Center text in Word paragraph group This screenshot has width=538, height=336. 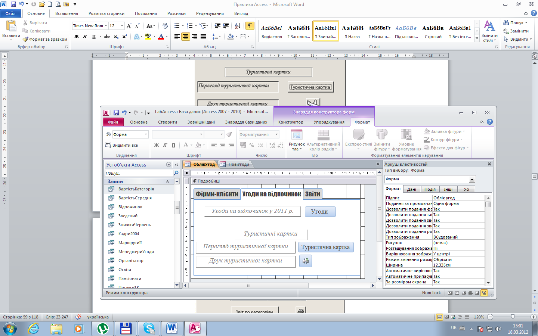[186, 37]
